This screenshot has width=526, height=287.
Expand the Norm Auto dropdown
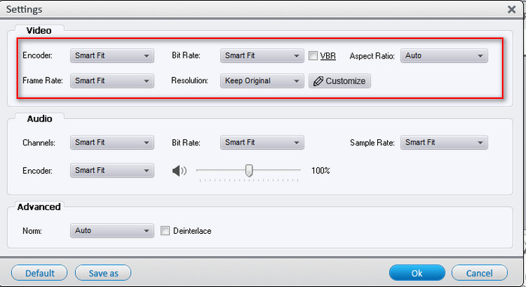[x=112, y=231]
